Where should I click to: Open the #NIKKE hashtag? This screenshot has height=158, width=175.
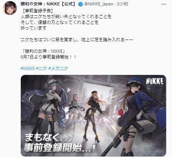28,68
